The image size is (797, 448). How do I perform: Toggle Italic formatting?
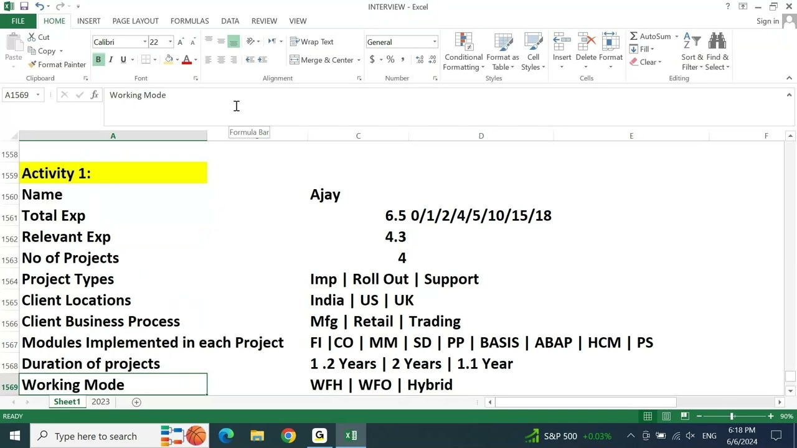[110, 60]
